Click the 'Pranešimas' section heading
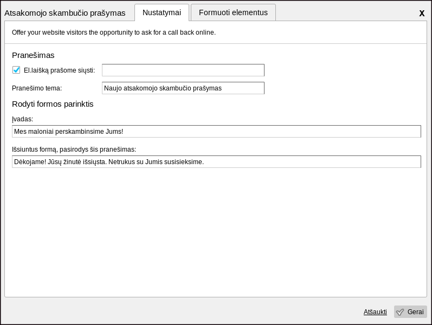Screen dimensions: 432x325 [33, 55]
